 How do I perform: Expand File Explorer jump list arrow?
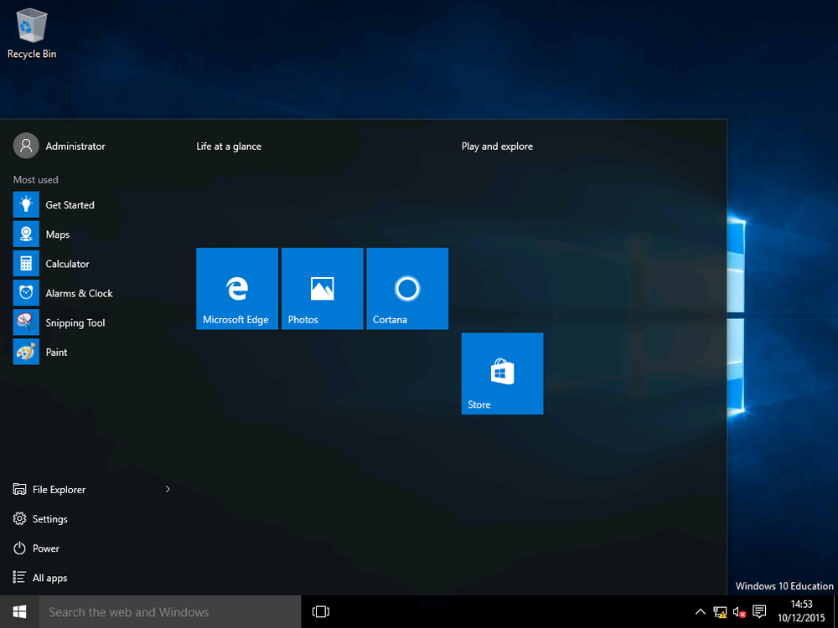168,489
